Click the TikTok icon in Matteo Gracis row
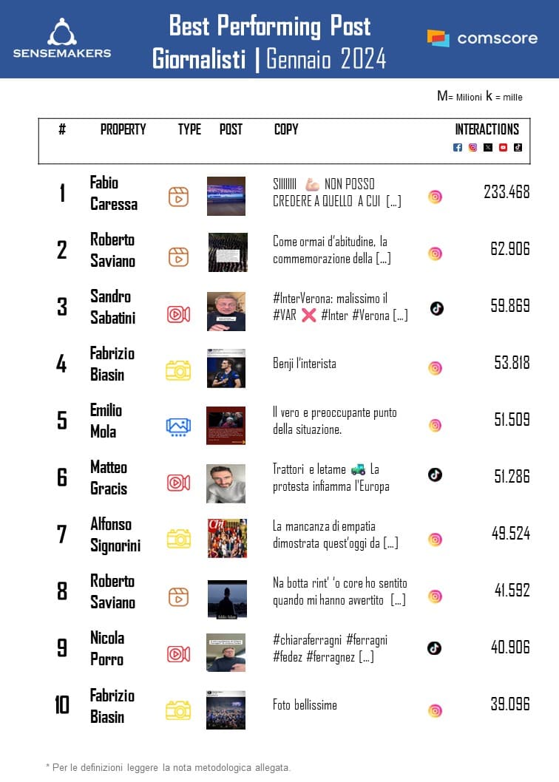Image resolution: width=559 pixels, height=782 pixels. [x=436, y=475]
